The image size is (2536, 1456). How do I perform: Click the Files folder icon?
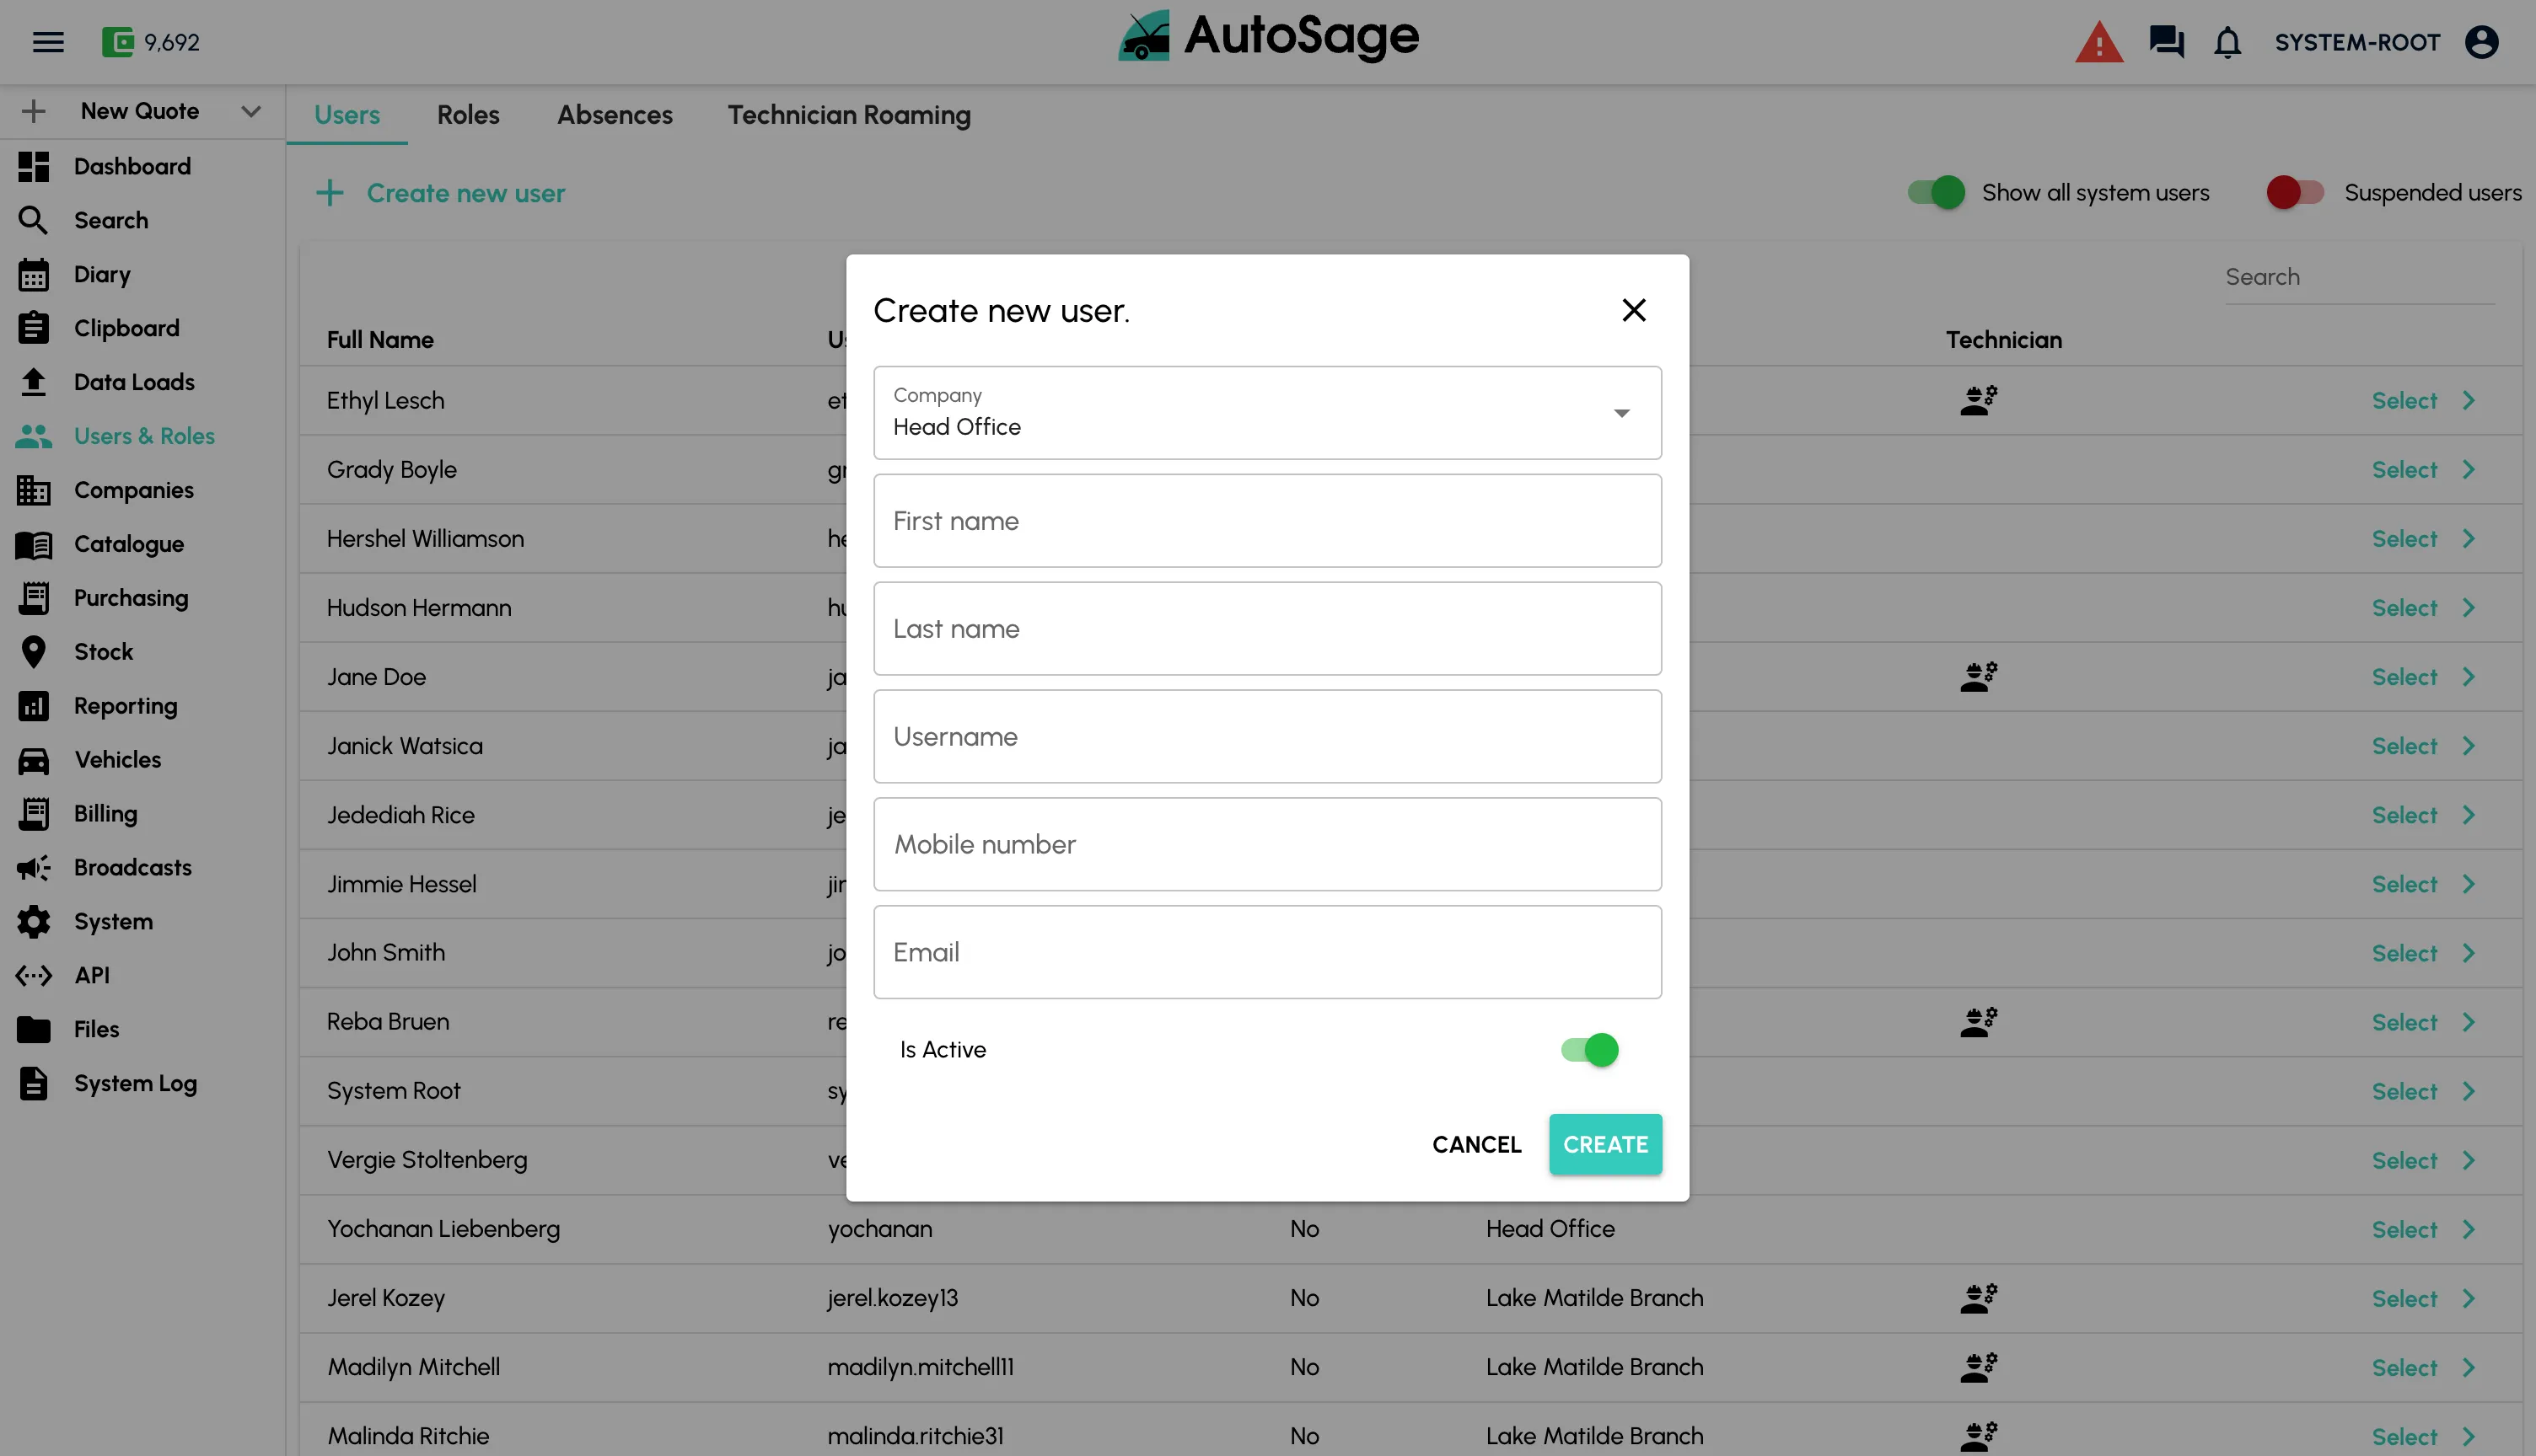click(x=33, y=1029)
